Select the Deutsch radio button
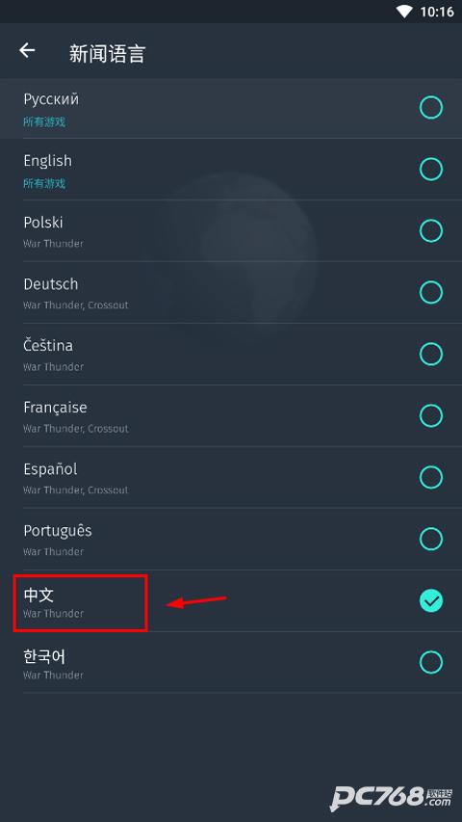Image resolution: width=462 pixels, height=822 pixels. coord(431,293)
